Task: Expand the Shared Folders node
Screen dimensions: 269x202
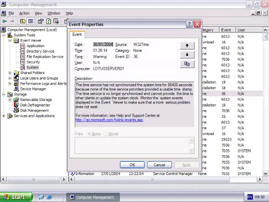Action: 10,73
